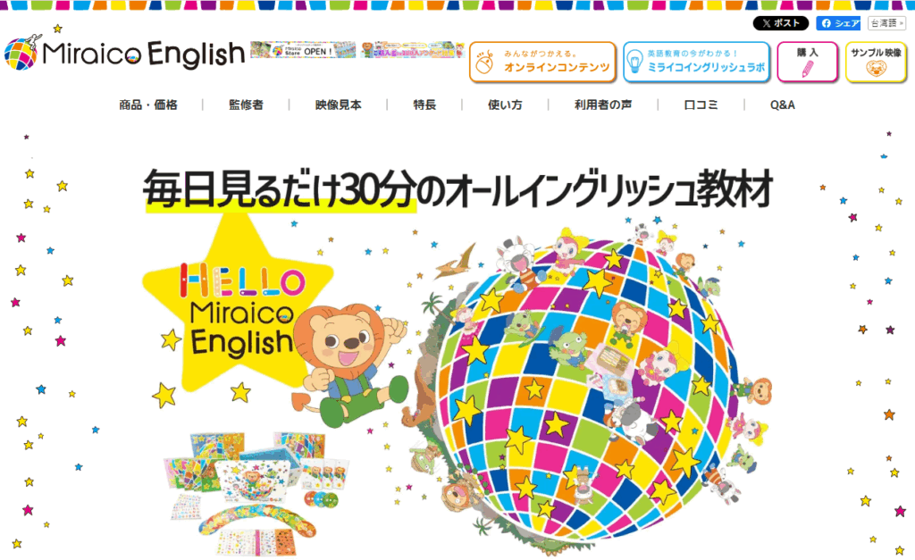Click the X ポスト share button
Screen dimensions: 915x560
tap(780, 23)
